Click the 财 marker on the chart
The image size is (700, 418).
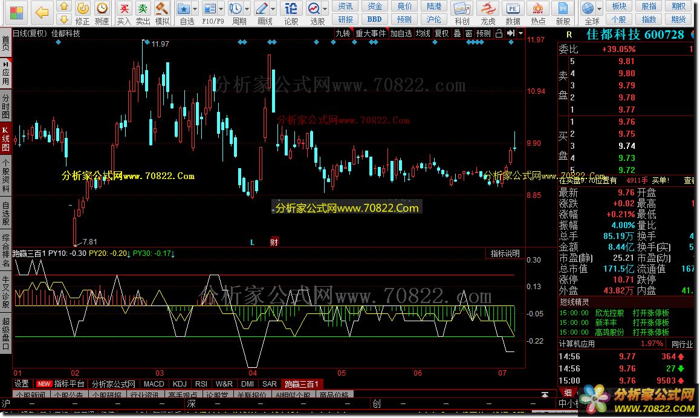274,241
